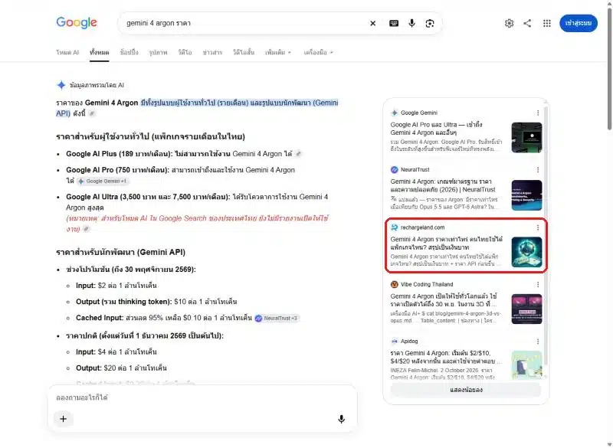Click the Google Gemini result thumbnail

pyautogui.click(x=526, y=138)
